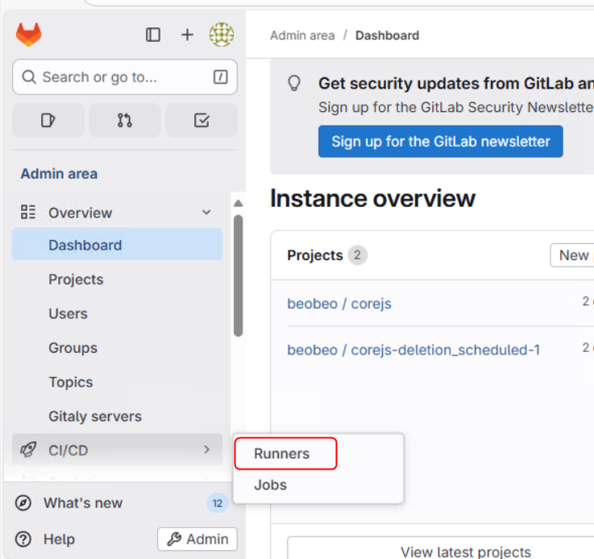Click Sign up for the GitLab newsletter
Image resolution: width=594 pixels, height=559 pixels.
click(x=440, y=141)
